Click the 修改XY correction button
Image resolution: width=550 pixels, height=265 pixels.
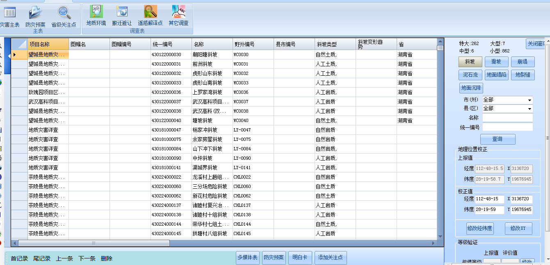click(518, 229)
